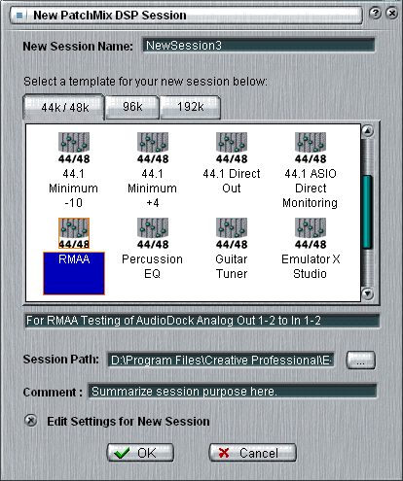
Task: Select the RMAA template icon
Action: pyautogui.click(x=74, y=233)
